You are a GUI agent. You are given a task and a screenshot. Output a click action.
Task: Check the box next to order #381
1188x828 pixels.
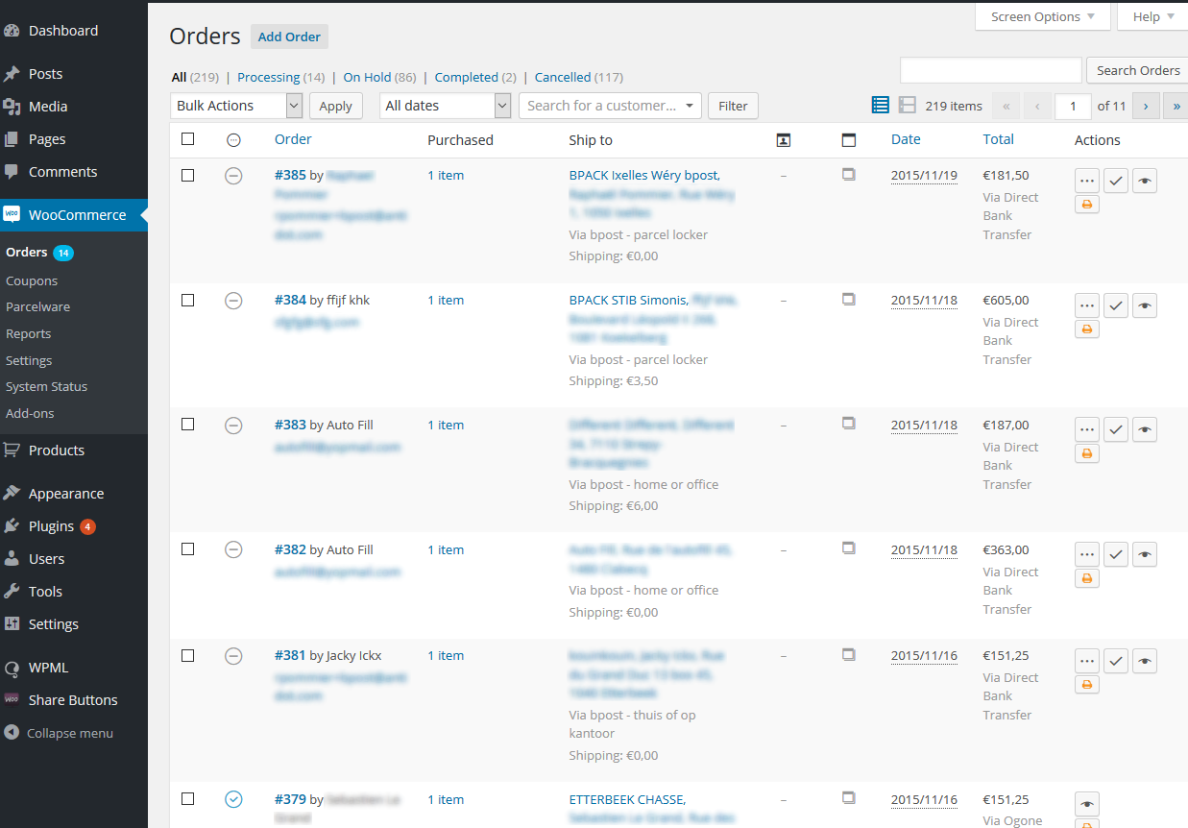pos(188,655)
